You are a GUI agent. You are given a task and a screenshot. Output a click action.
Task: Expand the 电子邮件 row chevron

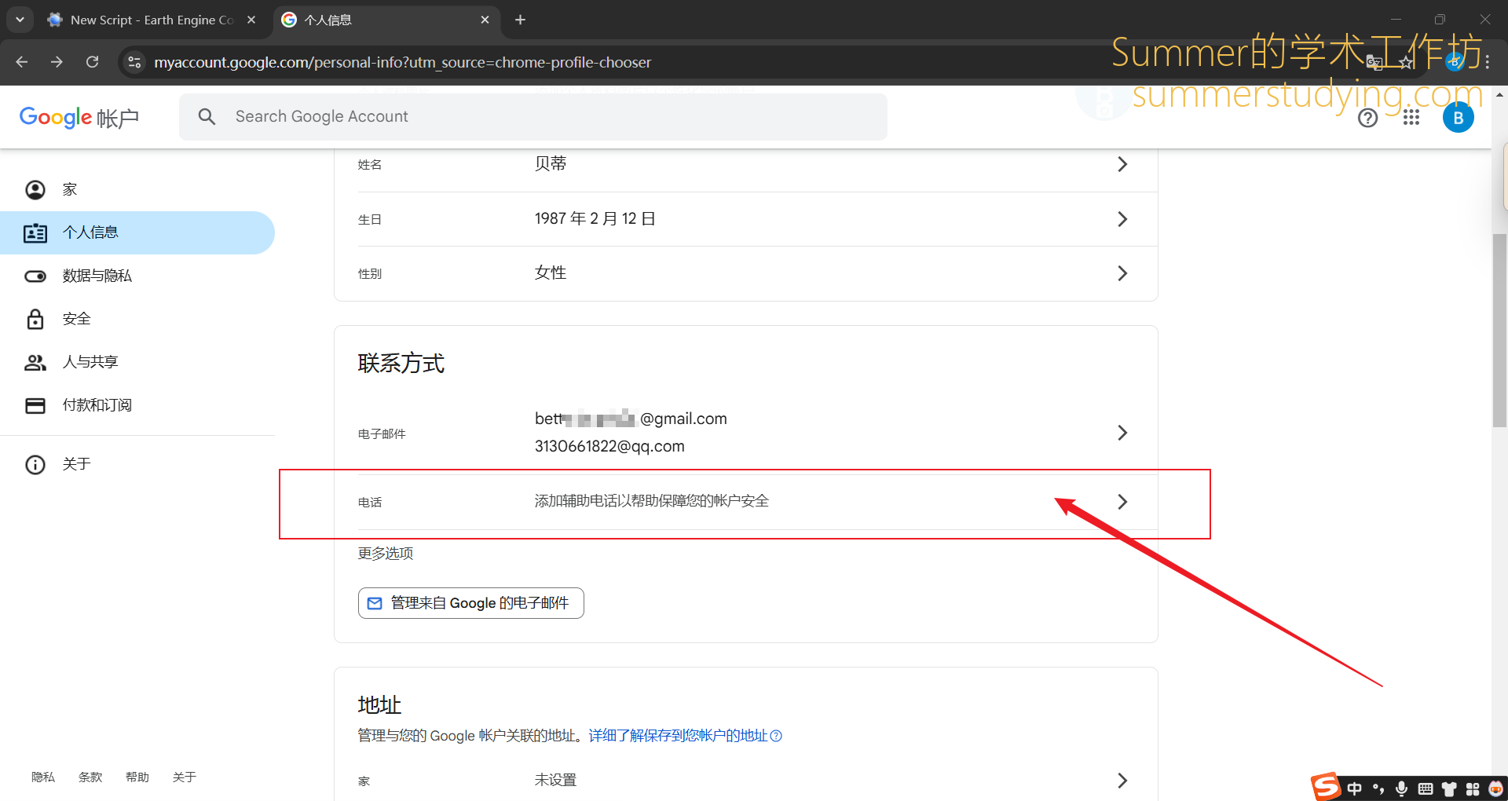click(1122, 433)
